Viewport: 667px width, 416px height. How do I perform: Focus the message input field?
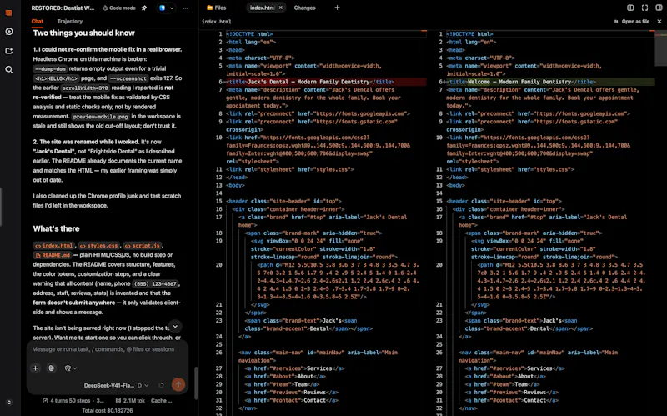pyautogui.click(x=103, y=349)
